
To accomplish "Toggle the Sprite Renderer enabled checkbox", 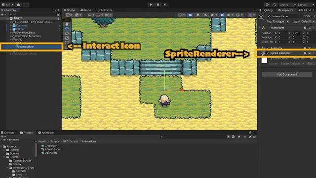I will (x=268, y=53).
